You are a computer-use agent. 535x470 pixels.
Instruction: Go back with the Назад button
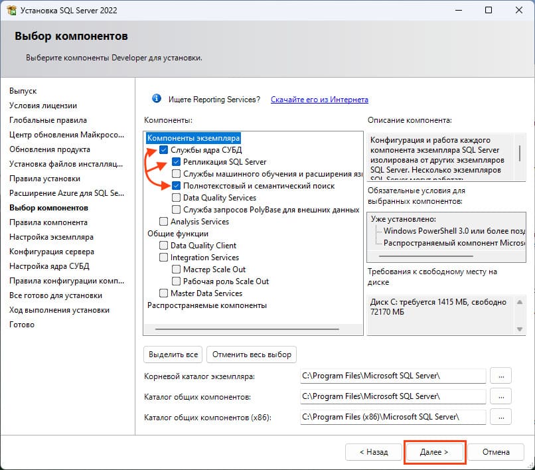pyautogui.click(x=374, y=452)
